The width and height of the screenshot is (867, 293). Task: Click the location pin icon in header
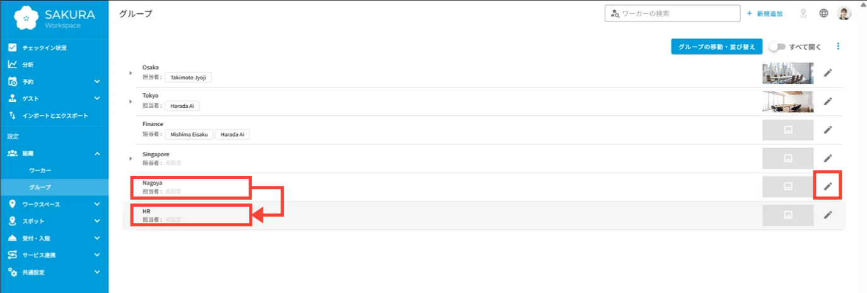(x=803, y=13)
